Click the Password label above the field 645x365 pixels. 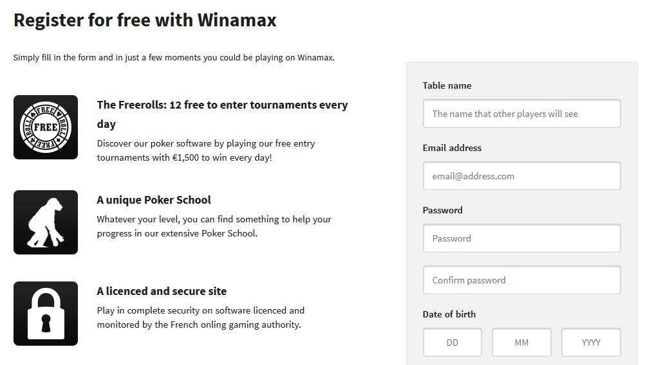[x=442, y=210]
